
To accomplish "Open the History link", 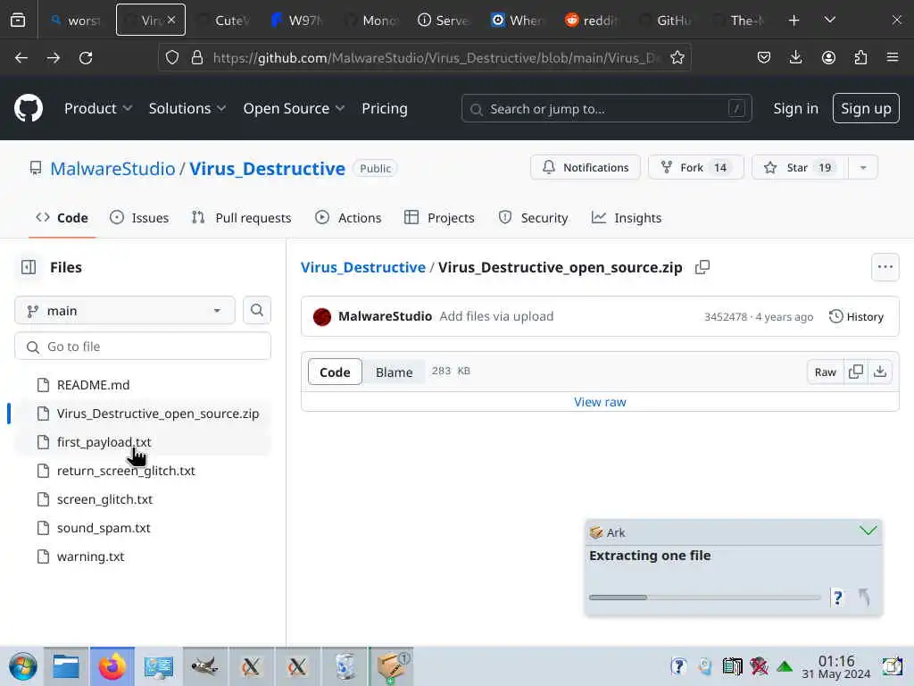I will click(x=856, y=317).
